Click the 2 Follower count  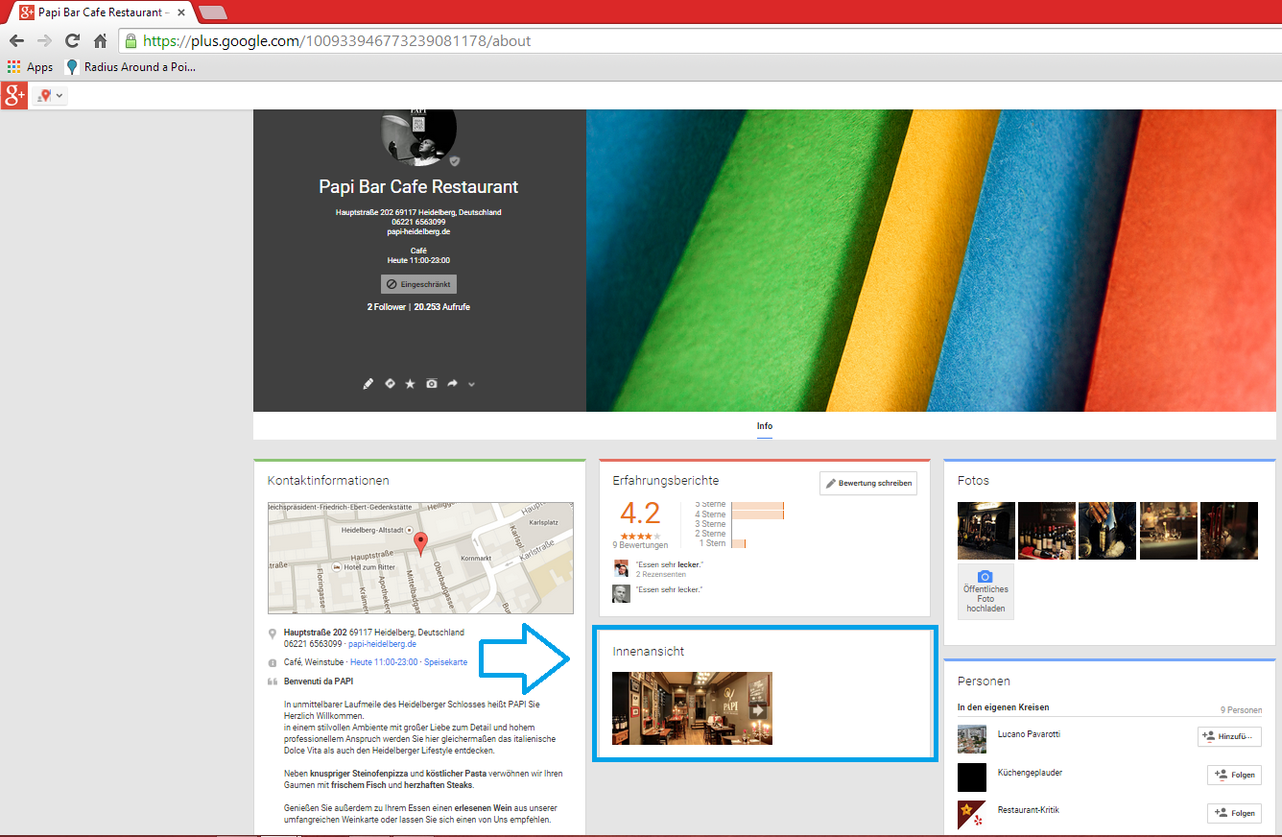click(x=387, y=307)
